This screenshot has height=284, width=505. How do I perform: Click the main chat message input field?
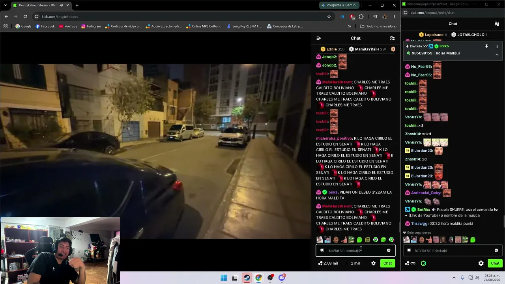[x=355, y=250]
